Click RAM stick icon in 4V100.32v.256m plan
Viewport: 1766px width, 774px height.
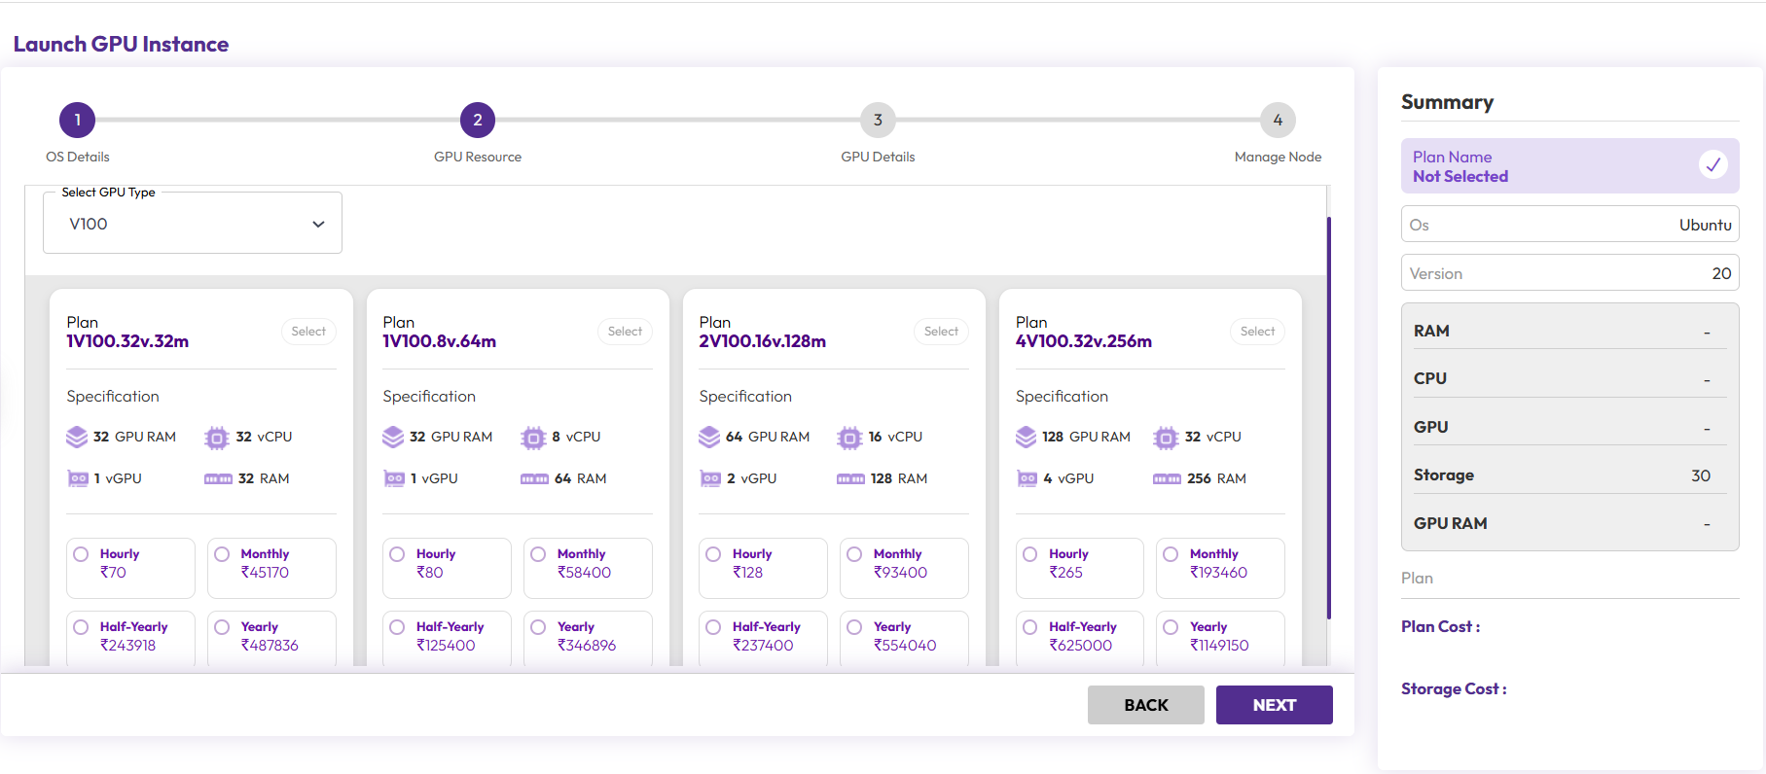click(1167, 478)
